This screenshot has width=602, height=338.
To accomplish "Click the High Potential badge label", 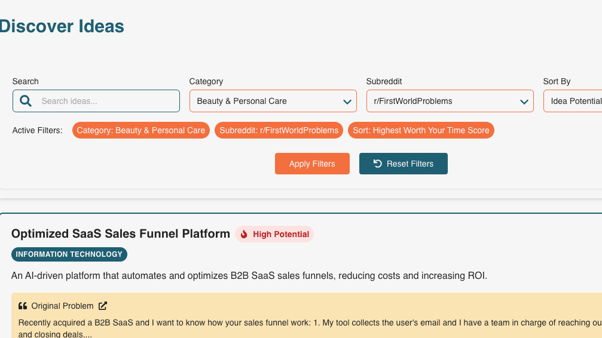I will (281, 235).
